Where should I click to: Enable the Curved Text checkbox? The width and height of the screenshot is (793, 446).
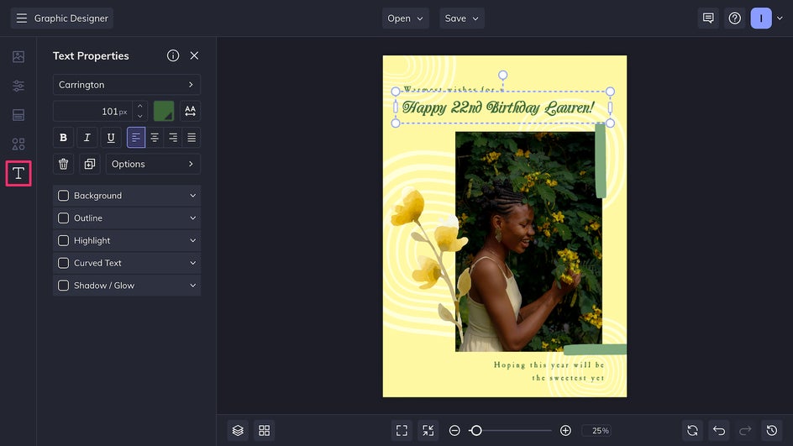[x=63, y=263]
